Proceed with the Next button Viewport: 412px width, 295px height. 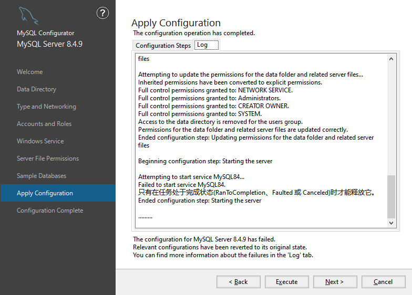click(x=335, y=282)
